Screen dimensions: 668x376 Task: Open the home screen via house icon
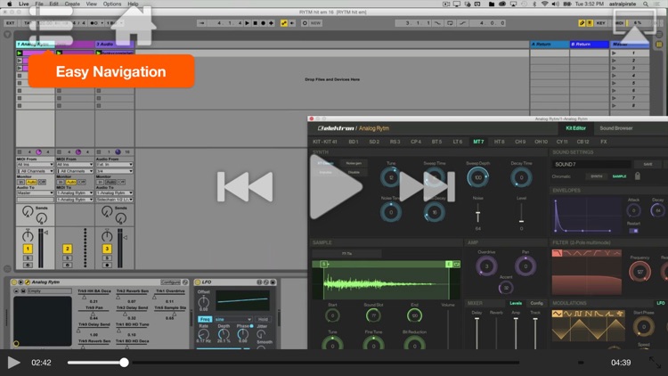point(133,26)
